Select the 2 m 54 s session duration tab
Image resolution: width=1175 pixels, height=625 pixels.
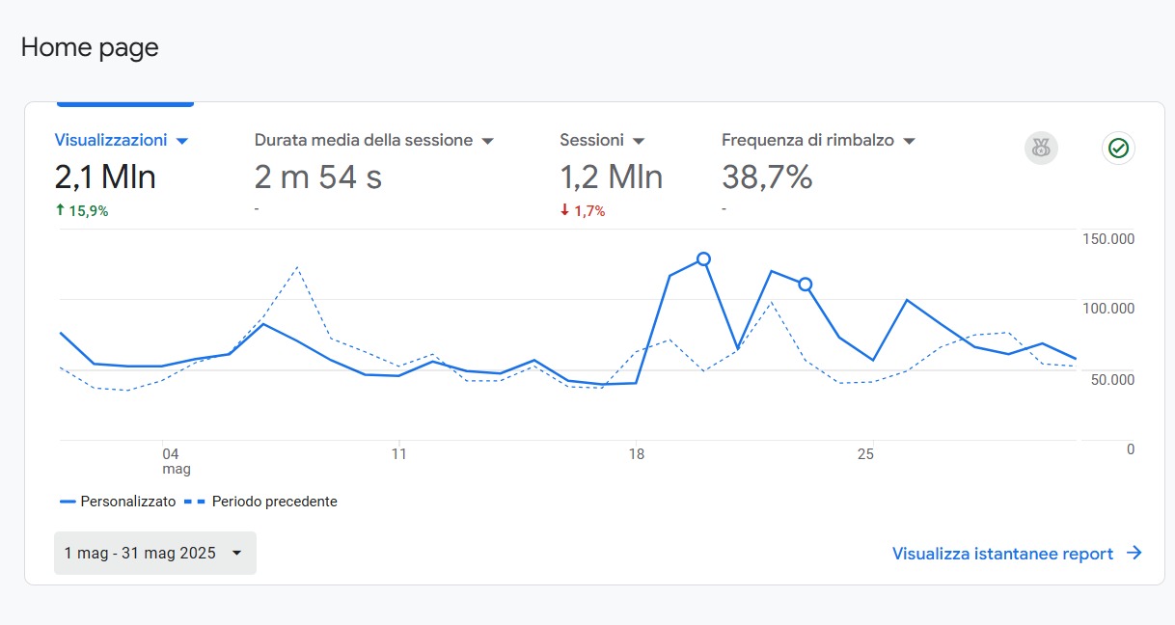318,177
